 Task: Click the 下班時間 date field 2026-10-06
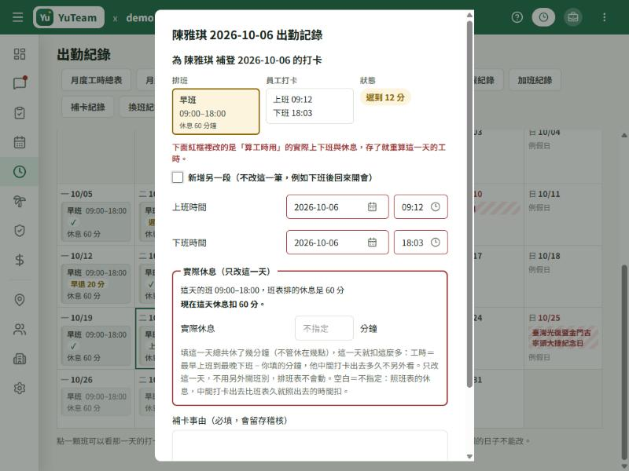click(337, 243)
